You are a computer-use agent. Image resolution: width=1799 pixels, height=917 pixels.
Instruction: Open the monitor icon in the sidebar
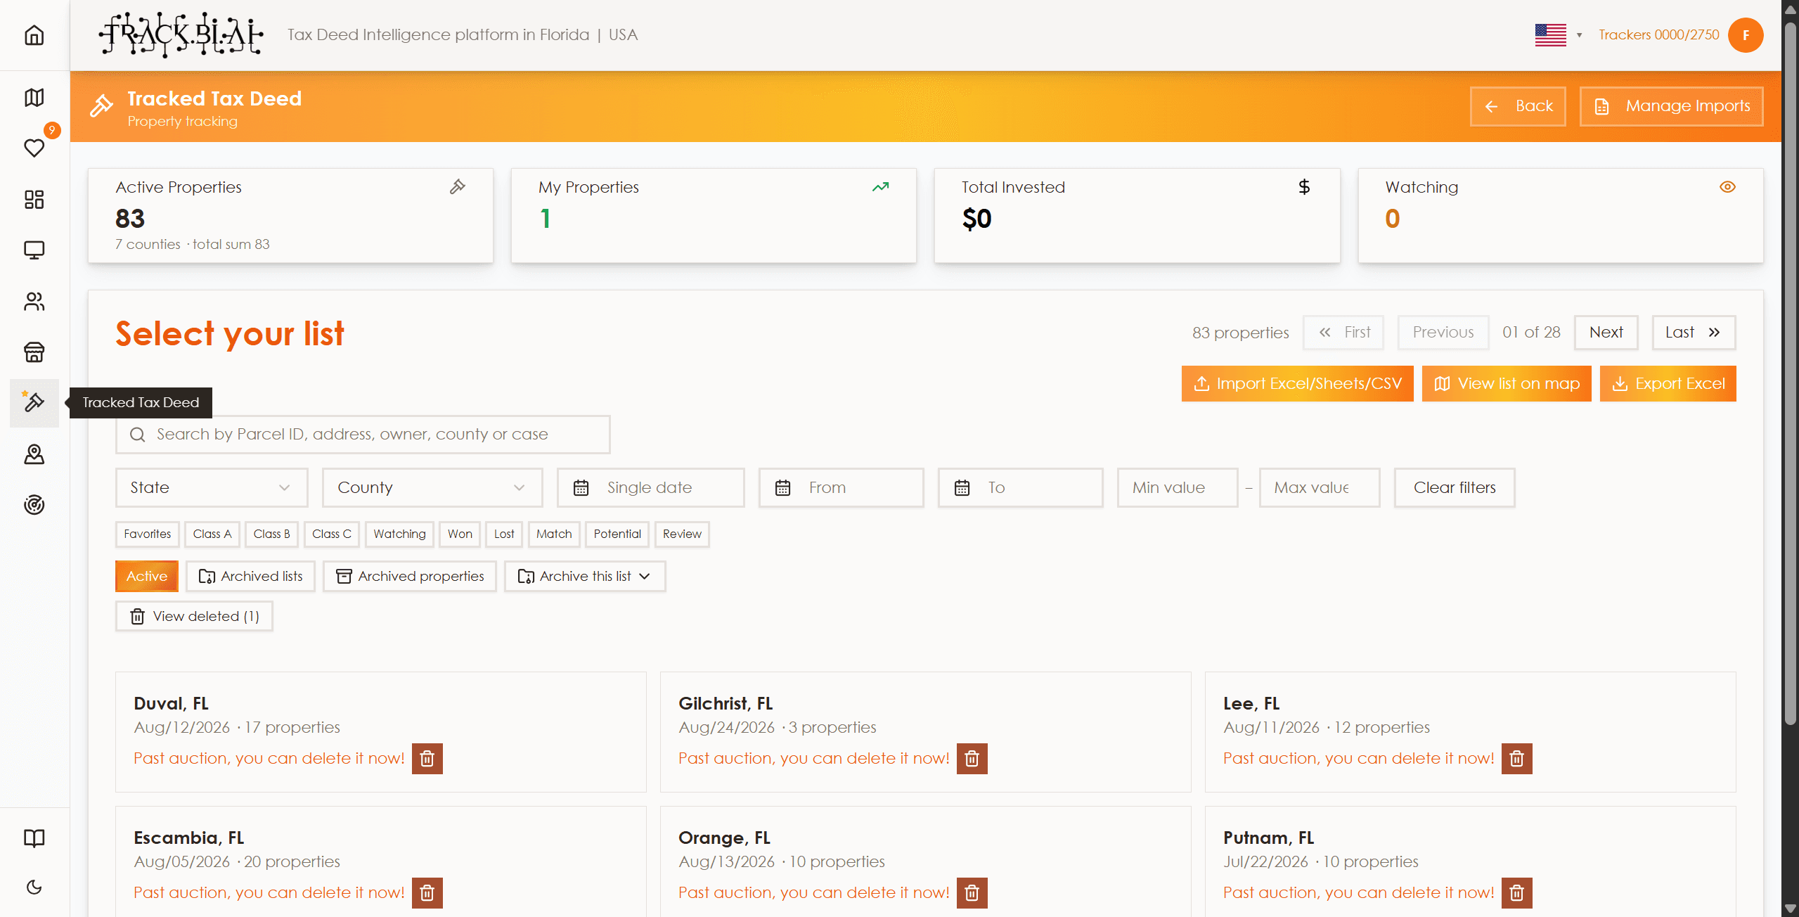(x=34, y=250)
